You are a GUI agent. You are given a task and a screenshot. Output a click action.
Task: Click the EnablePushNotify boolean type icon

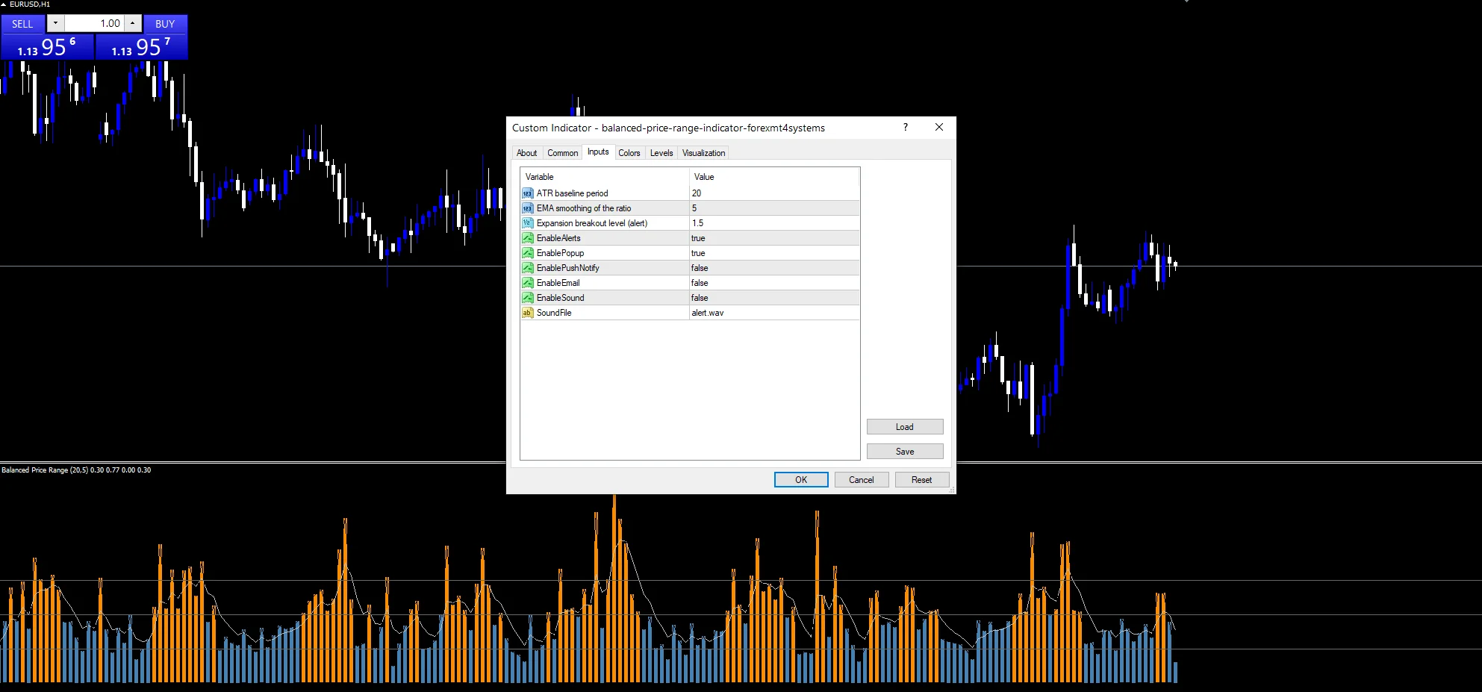pyautogui.click(x=527, y=268)
